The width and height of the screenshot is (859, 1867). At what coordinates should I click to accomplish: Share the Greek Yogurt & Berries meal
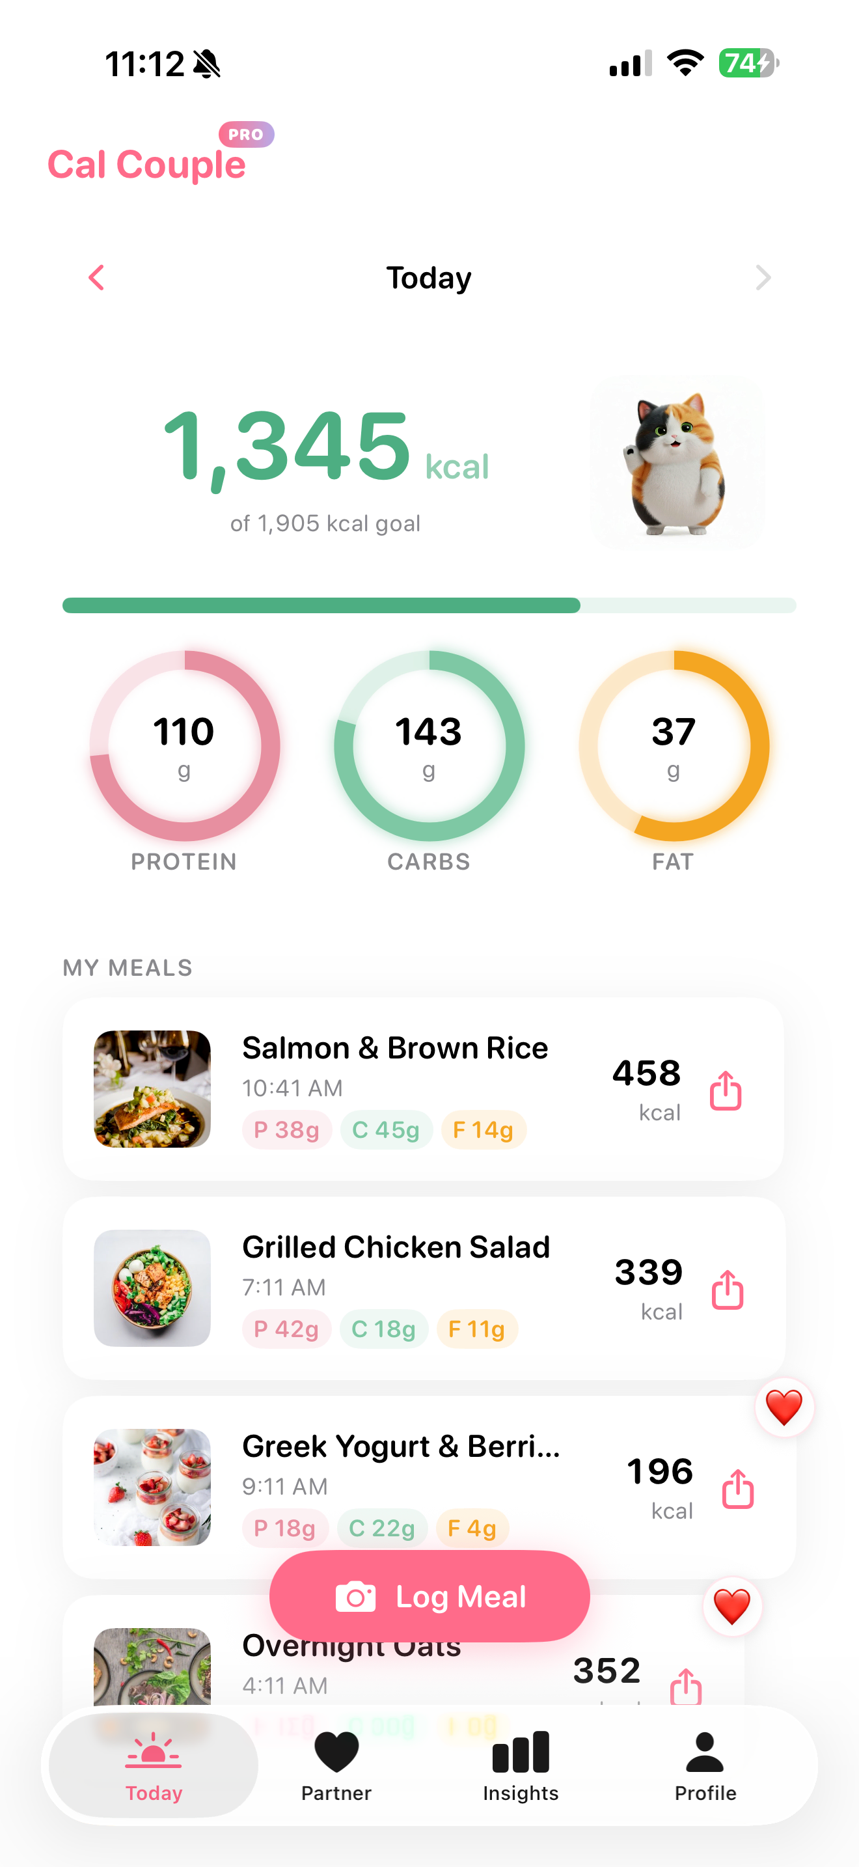(x=737, y=1489)
